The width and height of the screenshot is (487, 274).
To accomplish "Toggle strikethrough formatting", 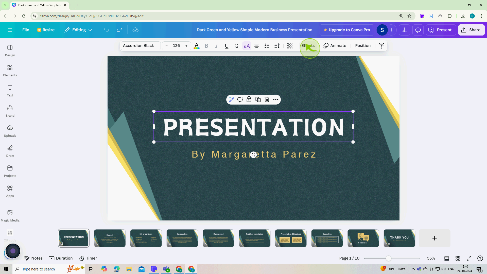I will (237, 46).
